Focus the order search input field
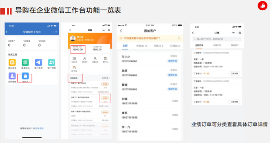 (x=217, y=39)
